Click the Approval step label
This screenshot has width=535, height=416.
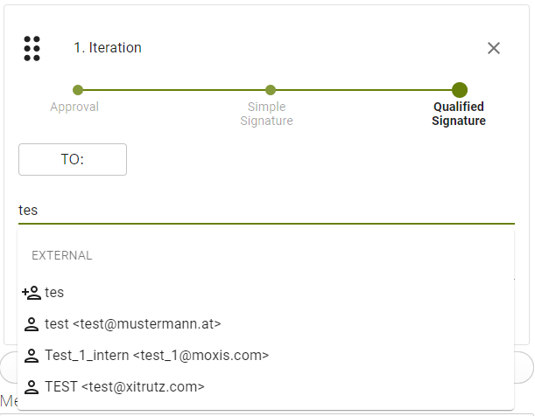(x=74, y=107)
